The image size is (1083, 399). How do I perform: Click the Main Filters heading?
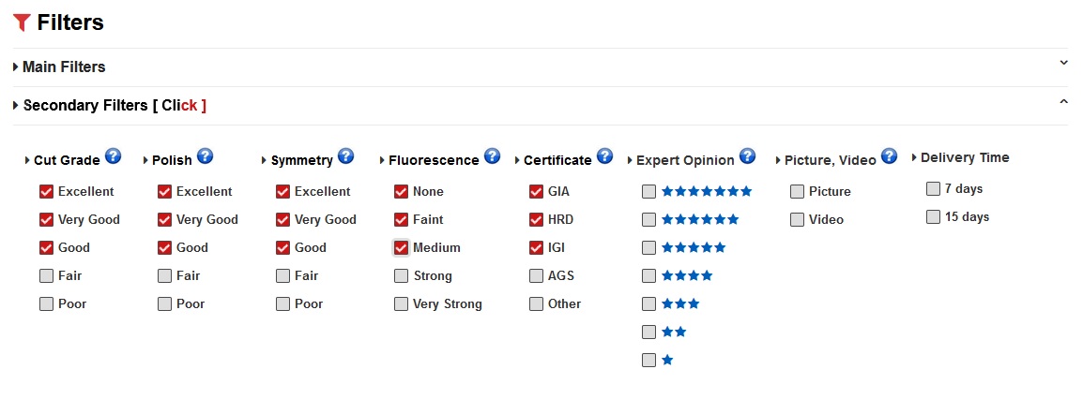coord(64,67)
